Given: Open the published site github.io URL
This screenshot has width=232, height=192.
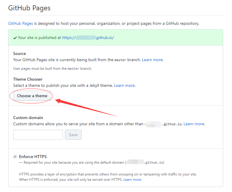Looking at the screenshot, I should click(88, 38).
